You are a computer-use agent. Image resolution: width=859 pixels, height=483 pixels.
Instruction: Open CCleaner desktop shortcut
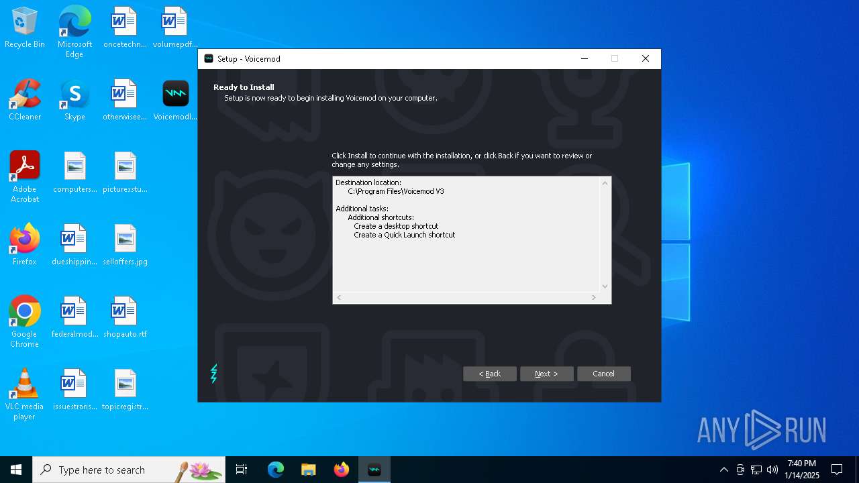click(x=25, y=101)
